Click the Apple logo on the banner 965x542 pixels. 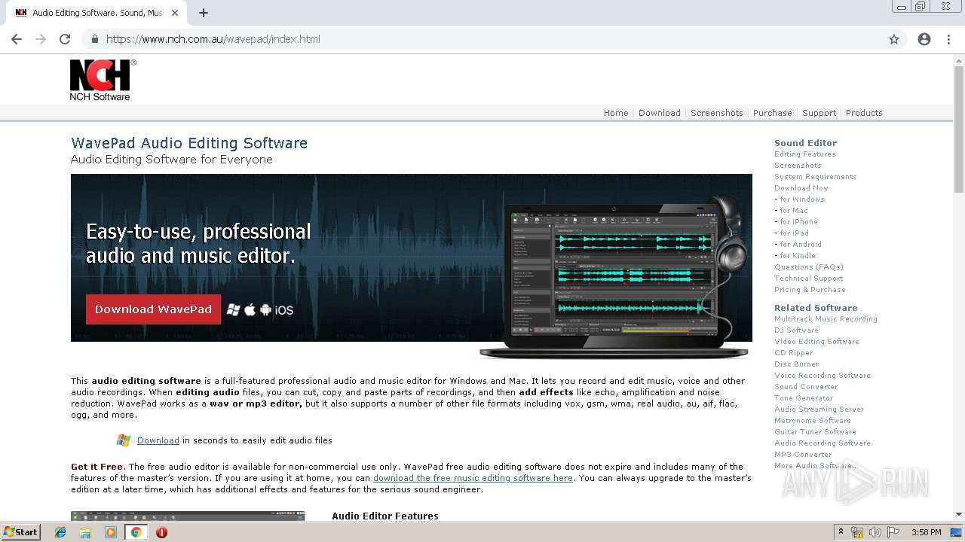pos(250,309)
